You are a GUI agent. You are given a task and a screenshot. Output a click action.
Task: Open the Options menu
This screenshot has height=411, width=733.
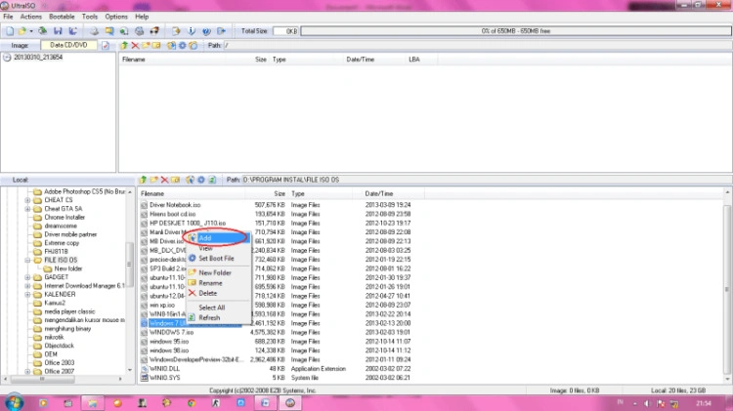(116, 17)
